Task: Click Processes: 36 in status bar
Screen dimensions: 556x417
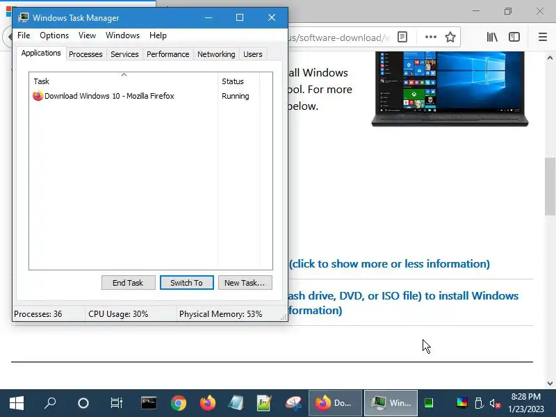Action: click(38, 314)
